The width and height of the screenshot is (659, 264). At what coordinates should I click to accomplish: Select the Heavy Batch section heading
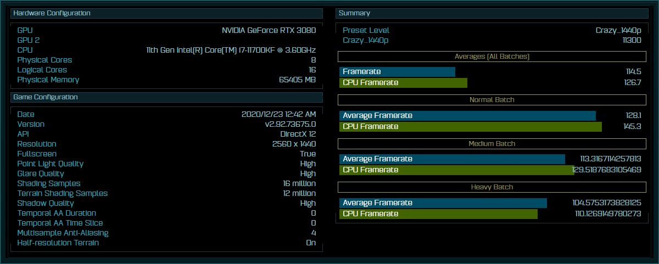pyautogui.click(x=492, y=187)
